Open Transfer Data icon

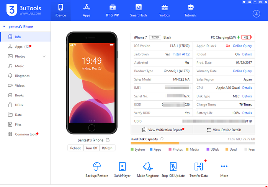199,166
